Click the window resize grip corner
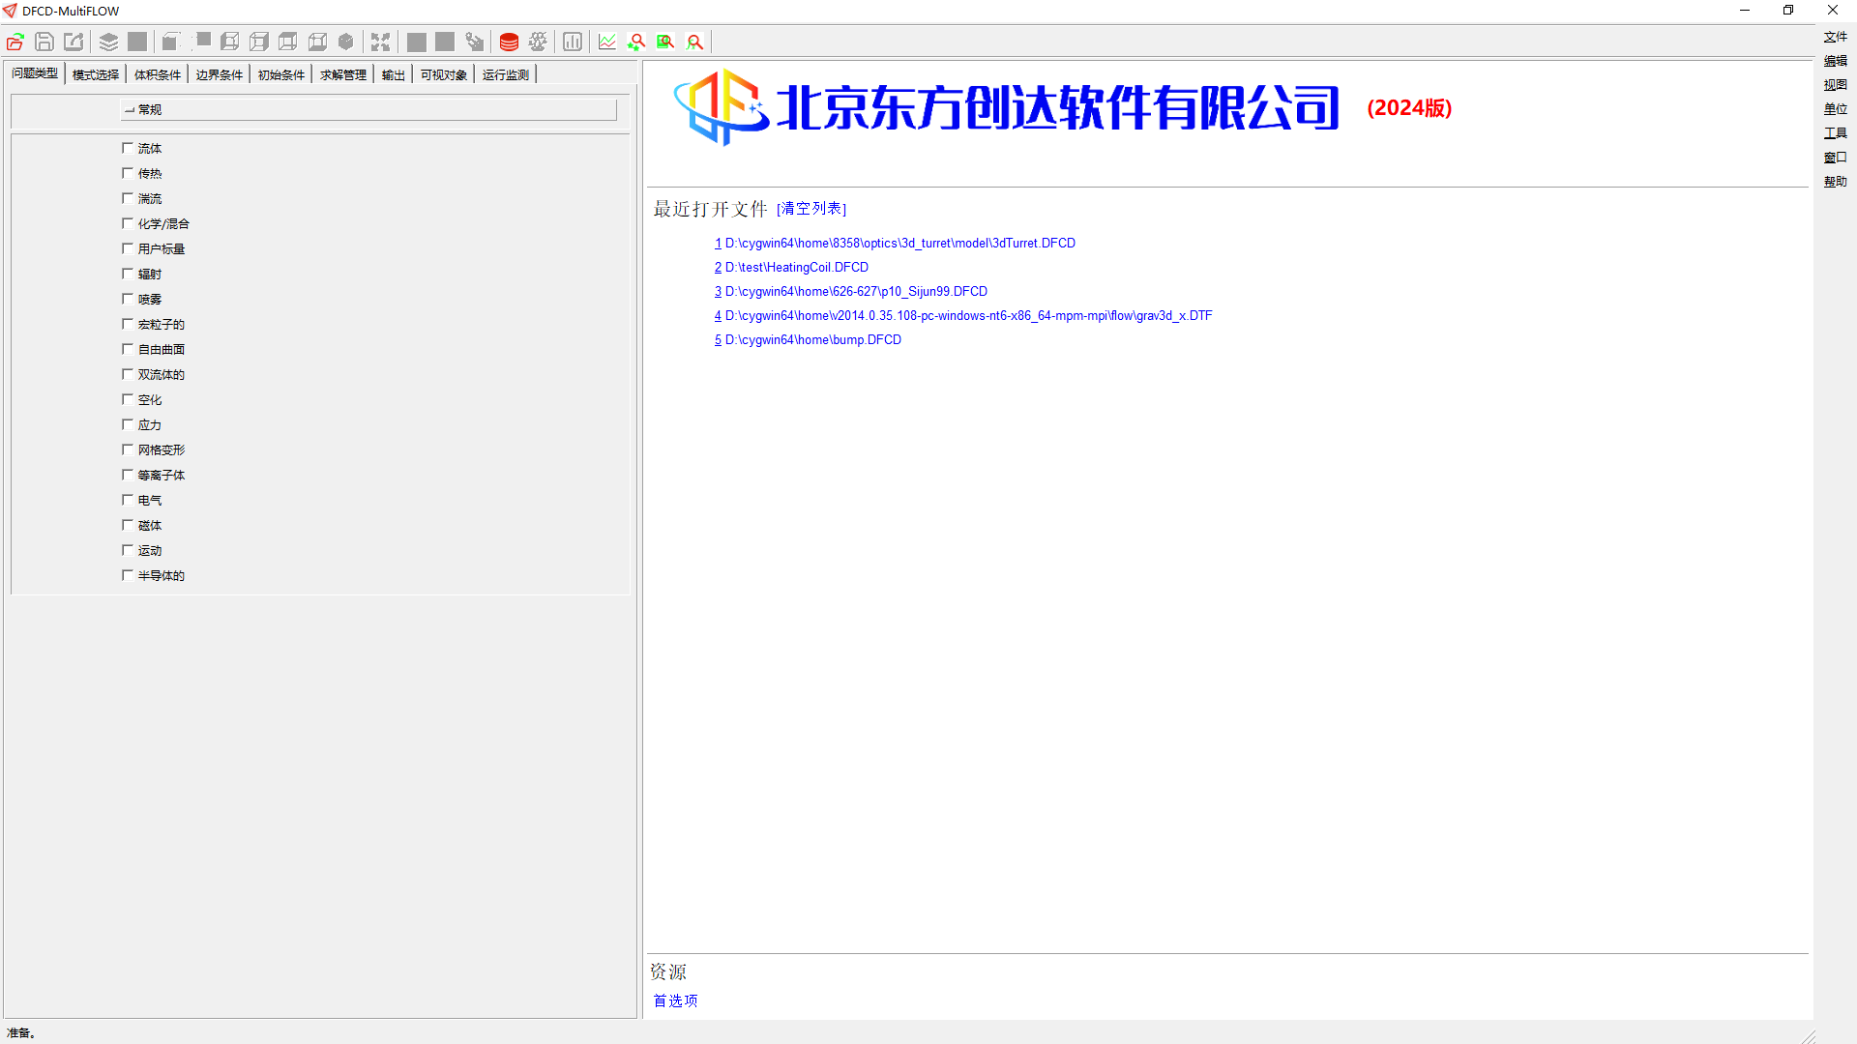1857x1044 pixels. click(x=1808, y=1035)
